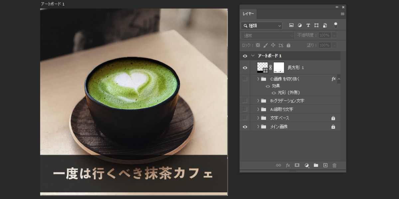
Task: Create a new layer group
Action: tap(316, 165)
